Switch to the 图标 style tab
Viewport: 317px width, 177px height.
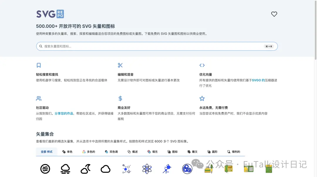click(173, 152)
